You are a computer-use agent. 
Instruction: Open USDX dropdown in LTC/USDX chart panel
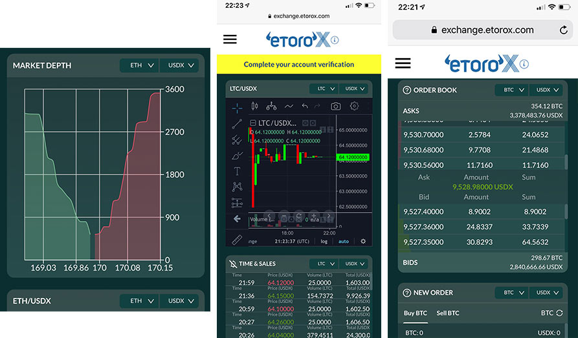coord(353,89)
